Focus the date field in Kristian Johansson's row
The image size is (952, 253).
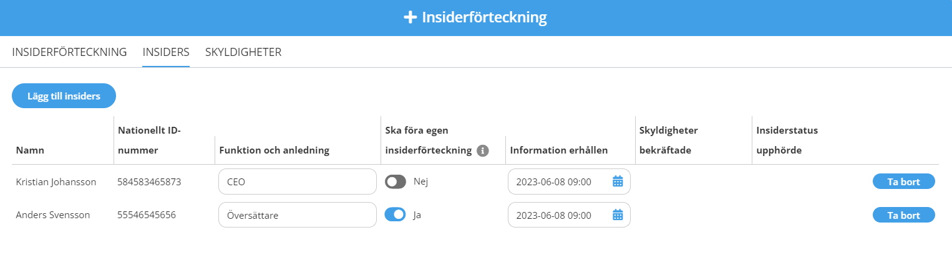coord(569,182)
